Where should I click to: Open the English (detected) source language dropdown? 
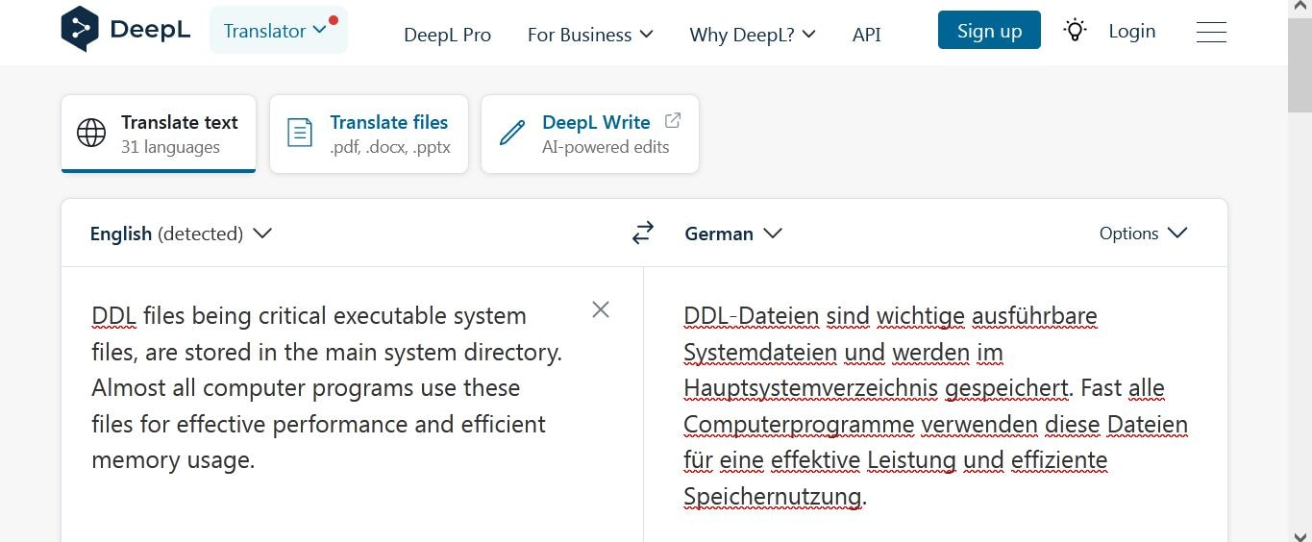click(x=181, y=234)
